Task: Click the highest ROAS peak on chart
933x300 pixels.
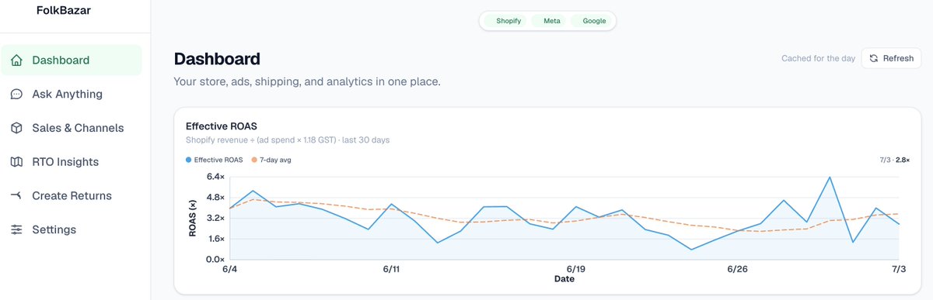Action: (x=830, y=178)
